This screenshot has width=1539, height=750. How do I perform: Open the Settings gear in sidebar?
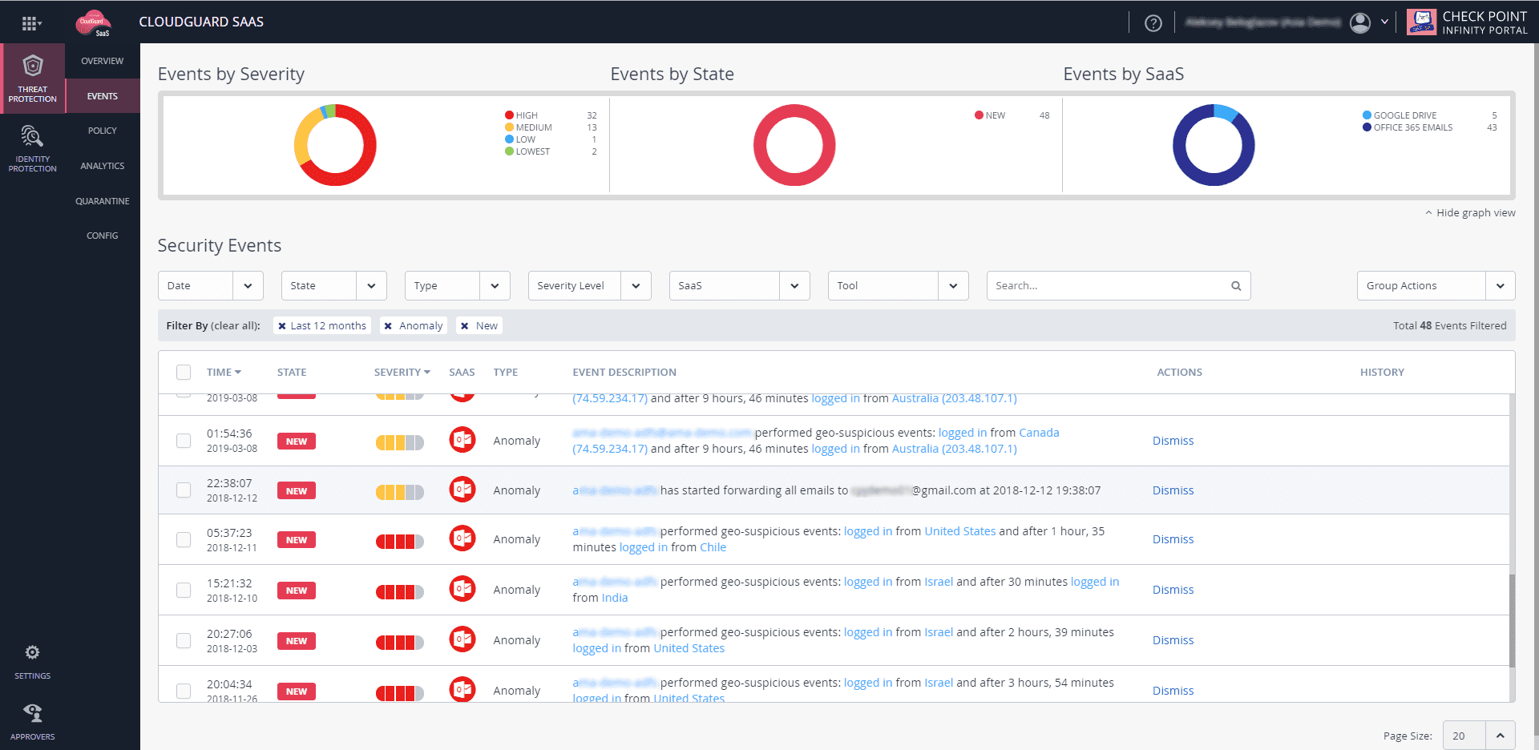pos(32,652)
